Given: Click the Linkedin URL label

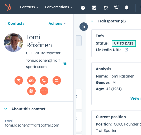Looking at the screenshot, I should tap(109, 50).
